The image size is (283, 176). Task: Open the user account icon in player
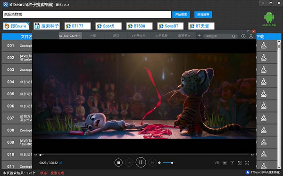tap(251, 36)
